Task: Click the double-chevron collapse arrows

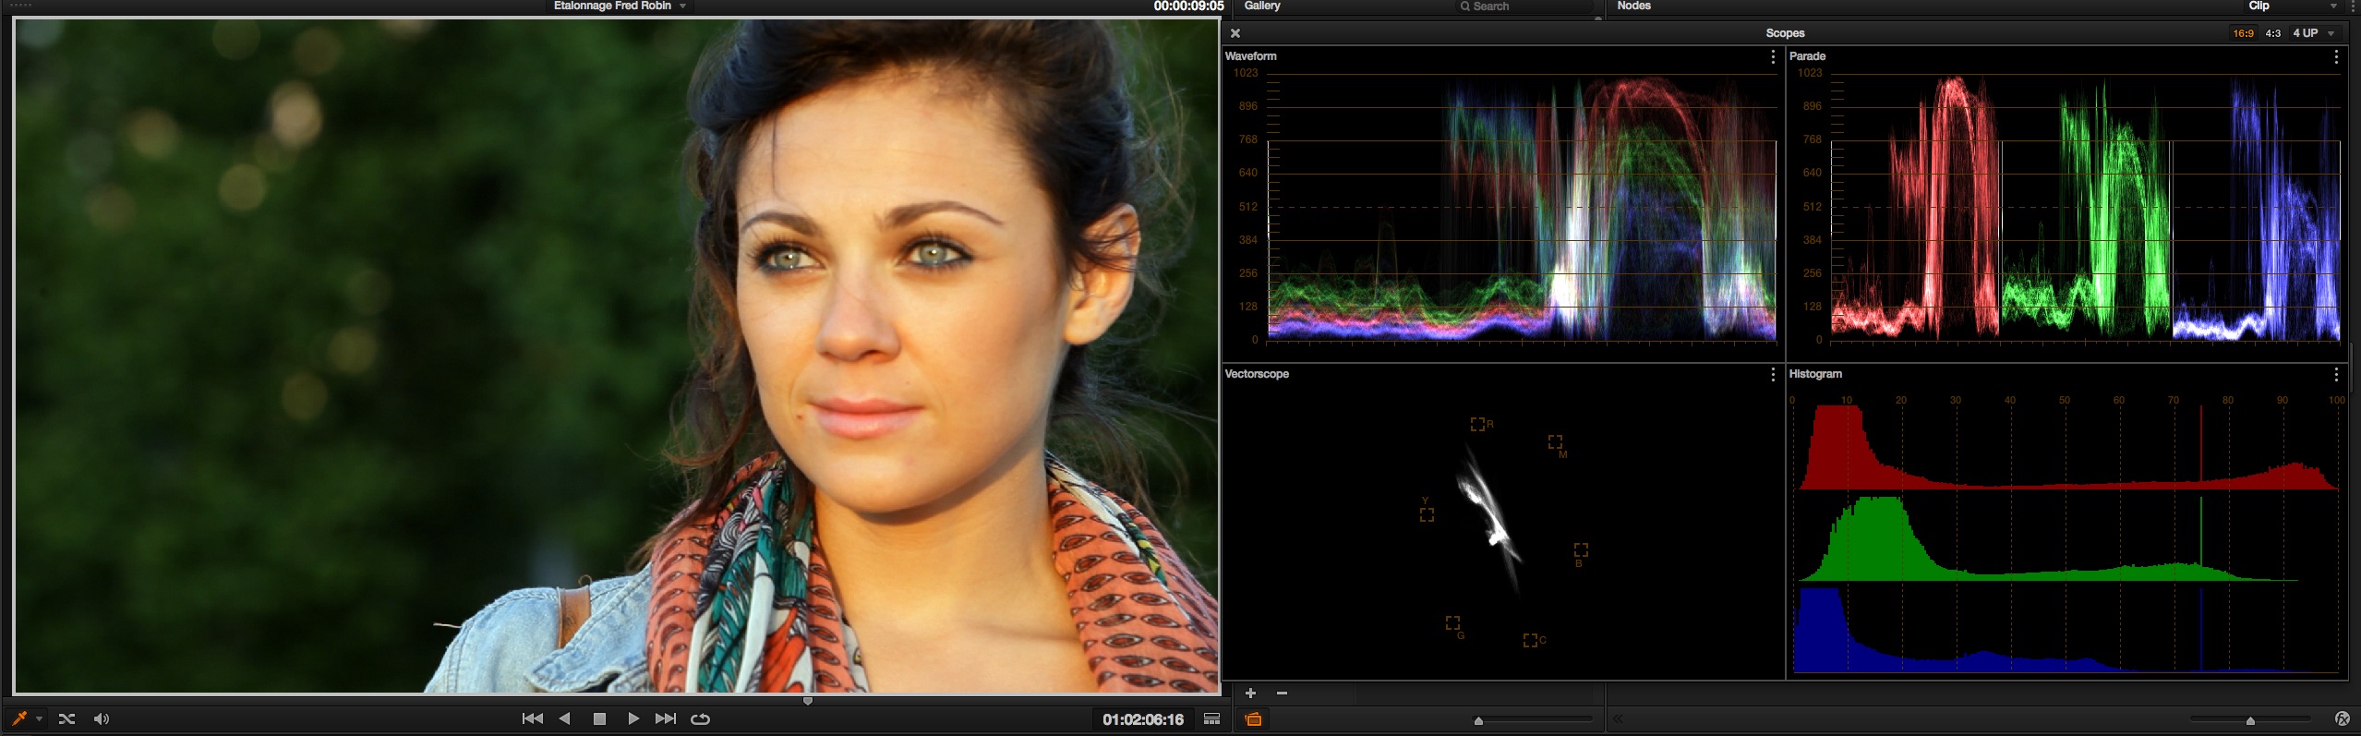Action: coord(1618,718)
